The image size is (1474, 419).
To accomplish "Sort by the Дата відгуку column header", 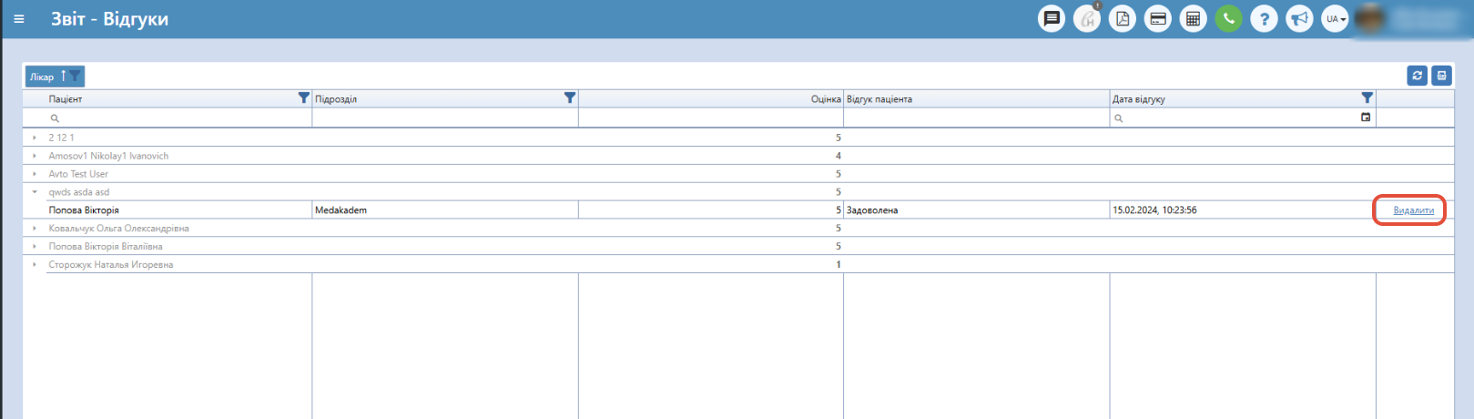I will coord(1139,98).
